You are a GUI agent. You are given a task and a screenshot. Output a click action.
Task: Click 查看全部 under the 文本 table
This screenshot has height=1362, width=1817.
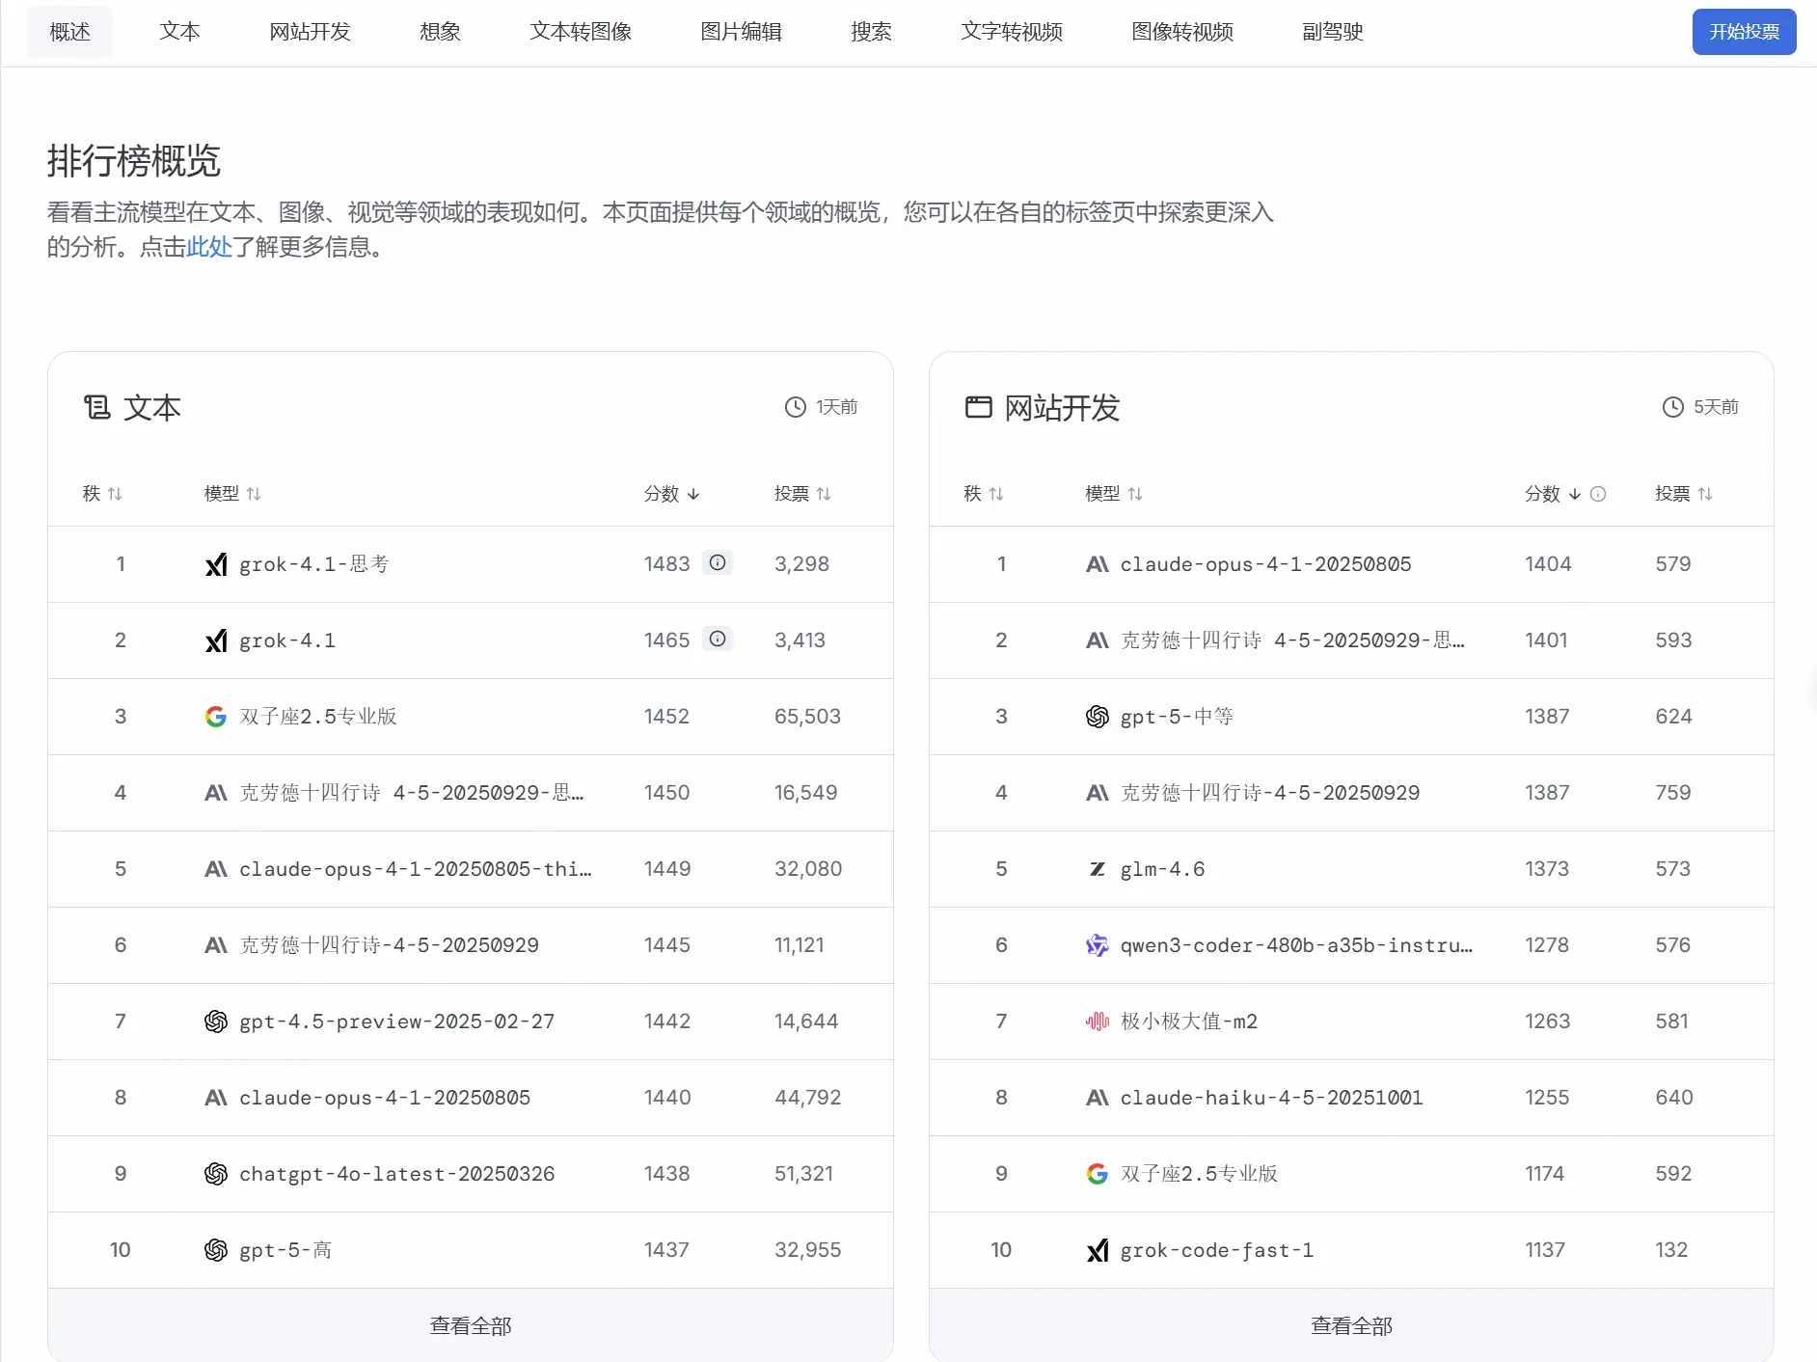(471, 1325)
